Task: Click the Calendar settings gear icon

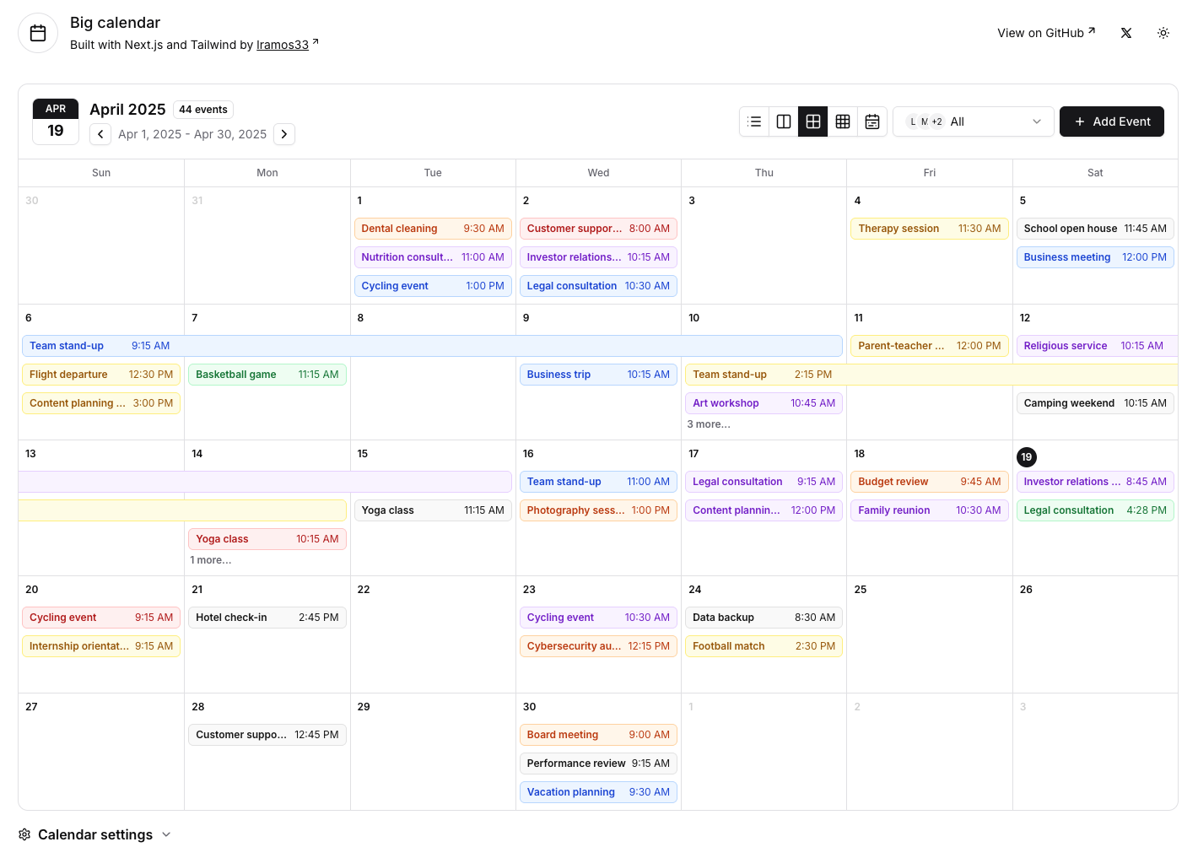Action: tap(24, 834)
